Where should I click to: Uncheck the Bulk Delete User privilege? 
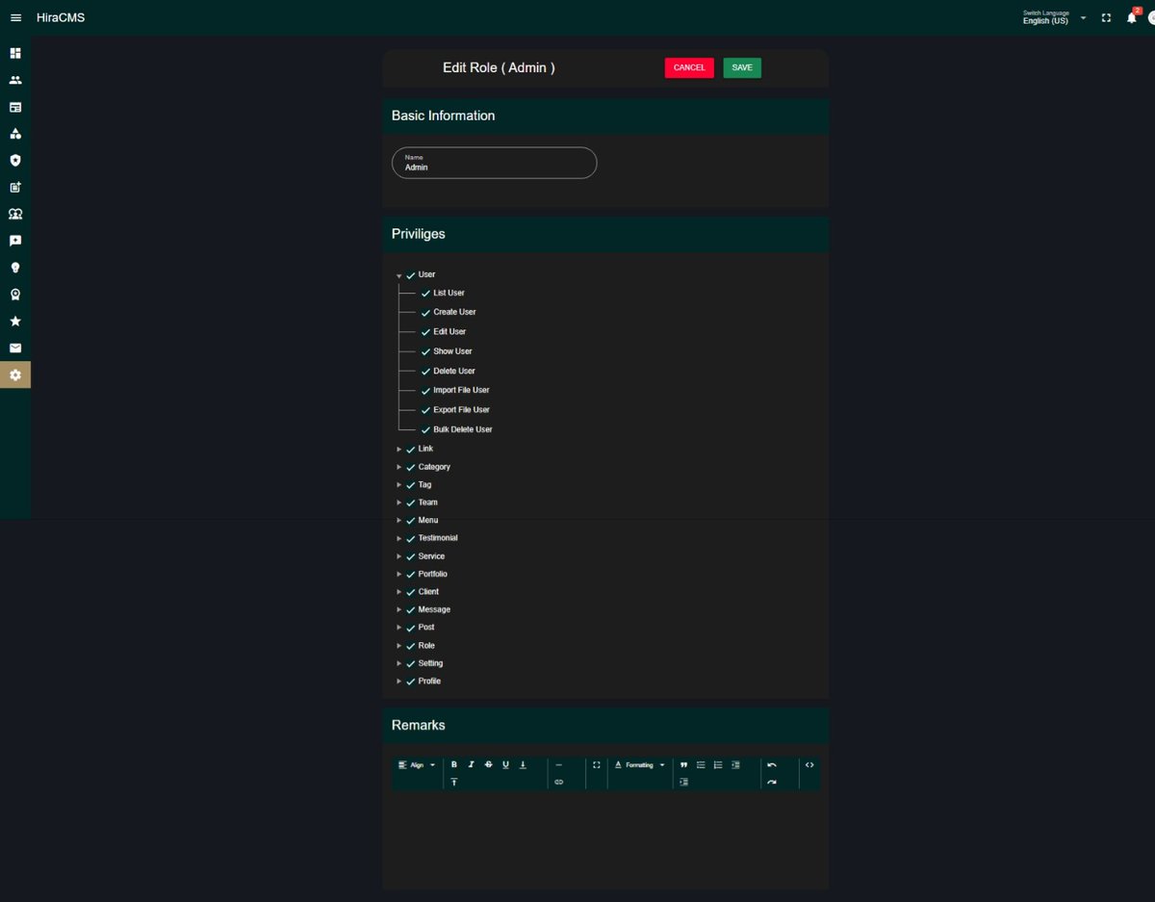[x=426, y=430]
